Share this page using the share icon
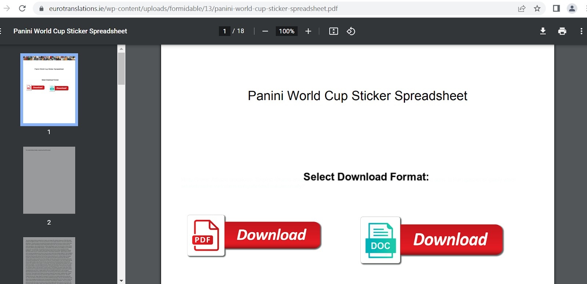 (x=522, y=8)
